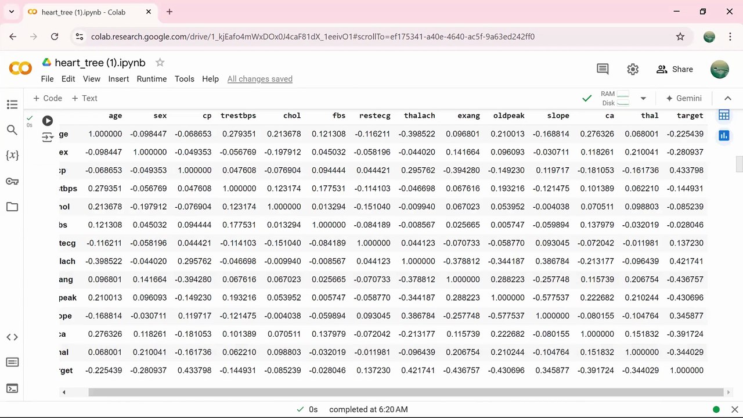This screenshot has width=743, height=418.
Task: Open the Variables inspector panel
Action: click(x=12, y=156)
